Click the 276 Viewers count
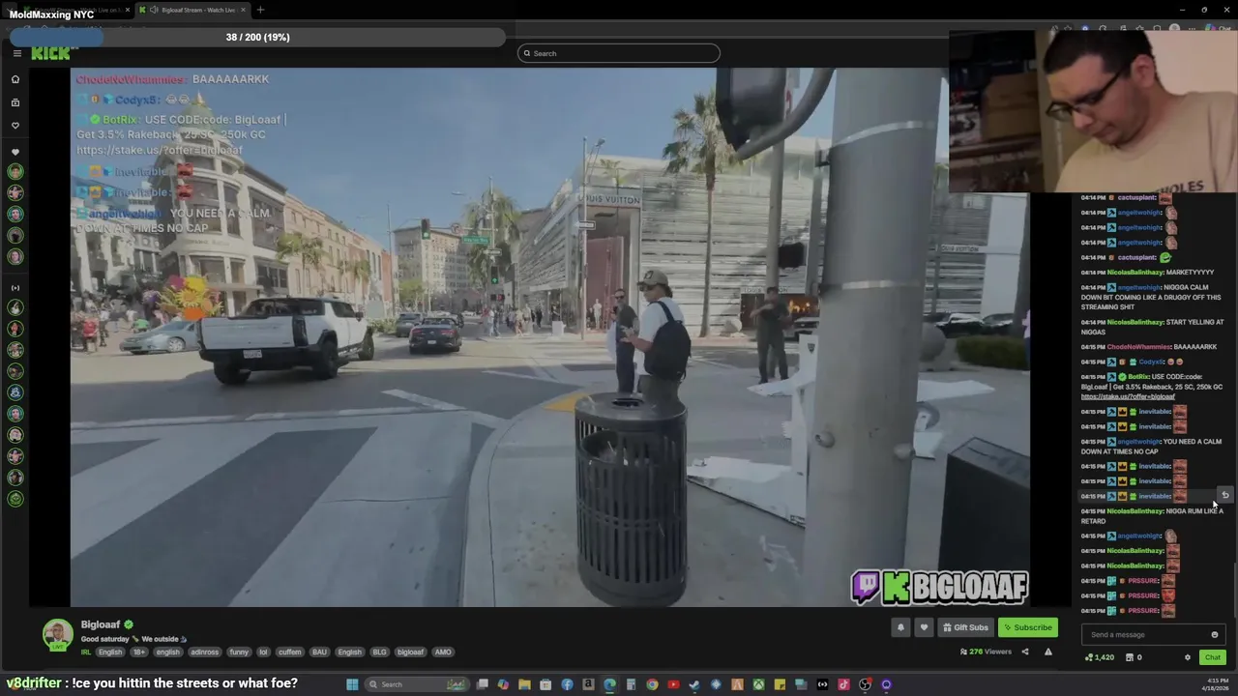Screen dimensions: 1238x696 coord(986,652)
